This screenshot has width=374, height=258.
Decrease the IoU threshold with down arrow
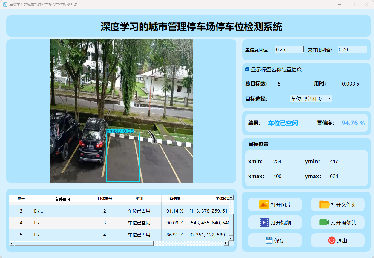click(x=364, y=51)
